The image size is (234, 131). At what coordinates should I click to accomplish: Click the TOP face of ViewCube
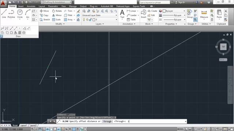tap(223, 47)
